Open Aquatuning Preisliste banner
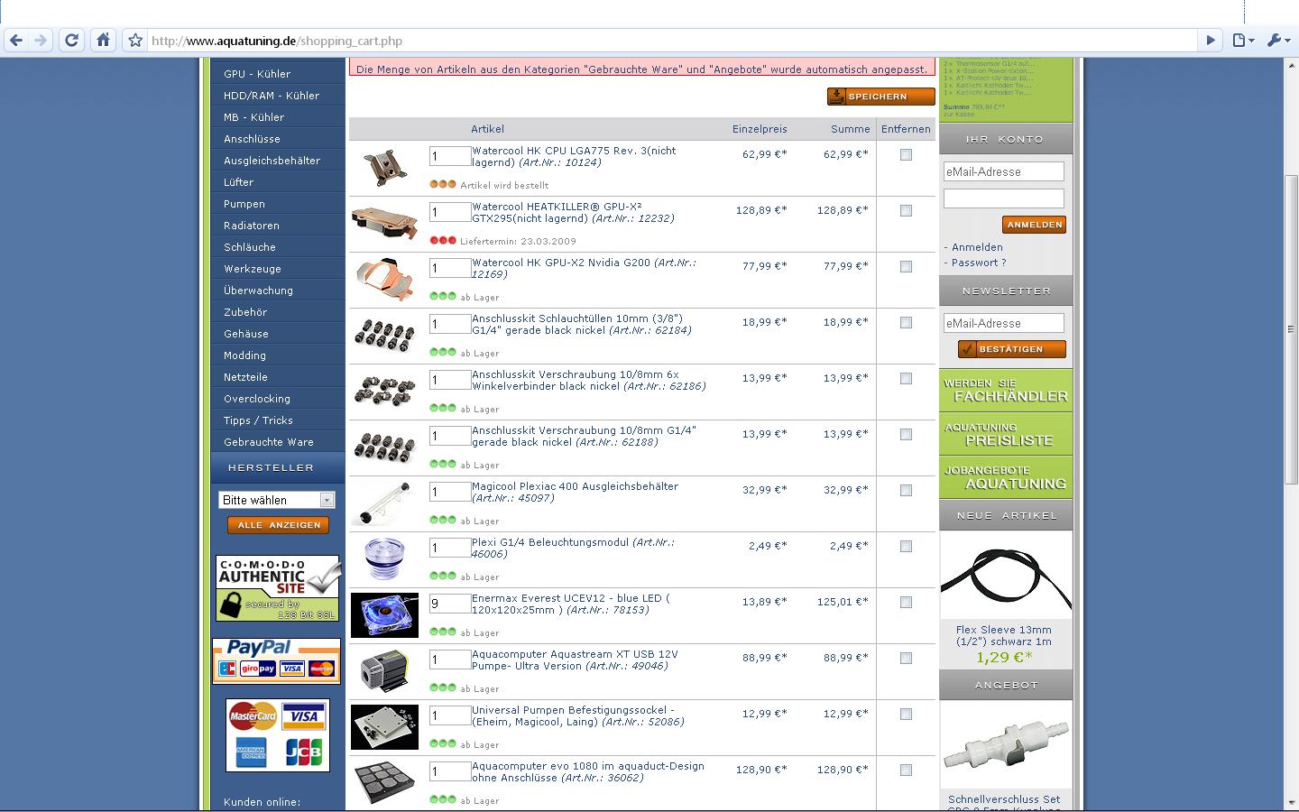Viewport: 1299px width, 812px height. 1006,434
